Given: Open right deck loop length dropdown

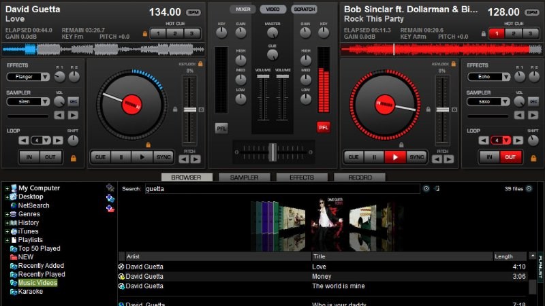Looking at the screenshot, I should point(506,141).
